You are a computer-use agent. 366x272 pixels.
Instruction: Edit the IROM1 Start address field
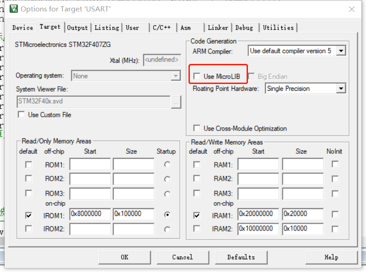90,214
